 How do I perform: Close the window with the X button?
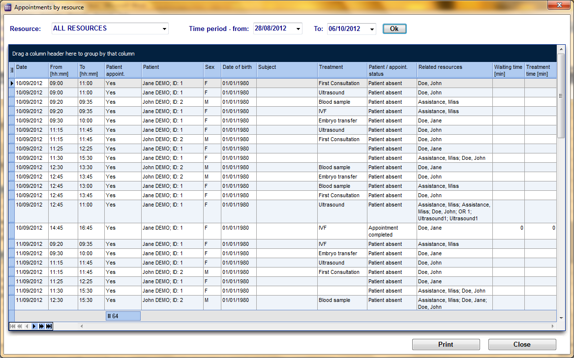559,5
